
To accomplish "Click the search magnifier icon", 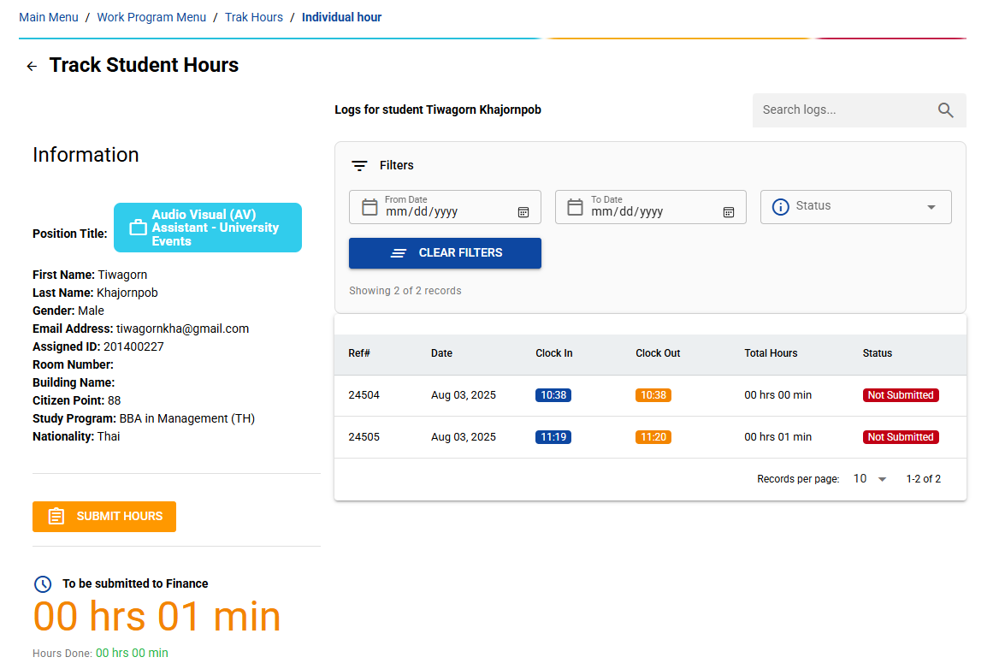I will [x=945, y=110].
